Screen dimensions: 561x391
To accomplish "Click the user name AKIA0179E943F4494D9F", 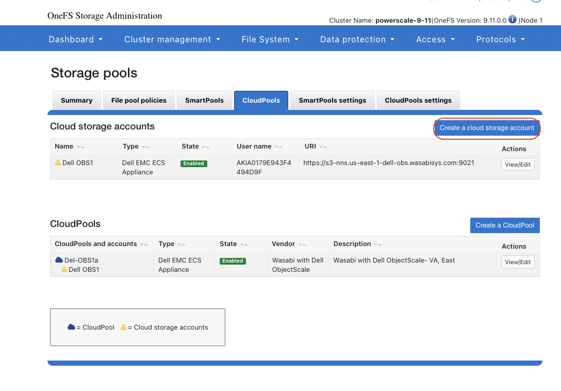I will [263, 167].
